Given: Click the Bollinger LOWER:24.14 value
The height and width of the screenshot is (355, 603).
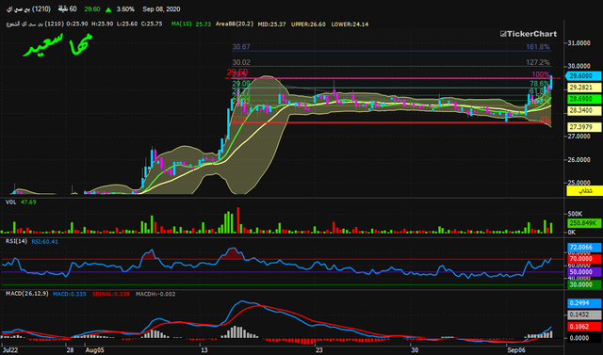Looking at the screenshot, I should click(350, 24).
